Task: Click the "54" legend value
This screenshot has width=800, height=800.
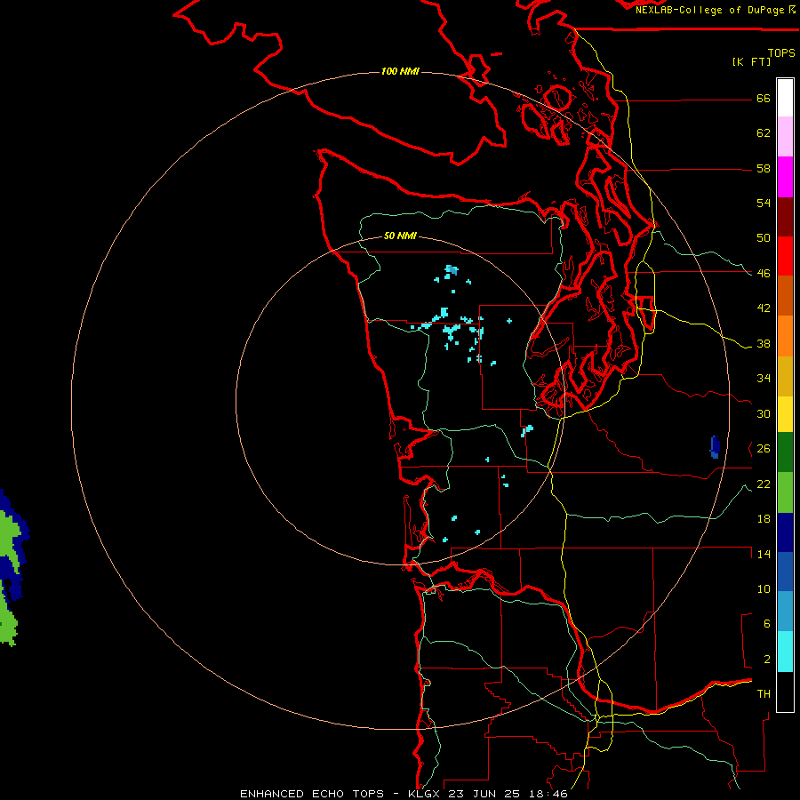Action: pyautogui.click(x=764, y=203)
